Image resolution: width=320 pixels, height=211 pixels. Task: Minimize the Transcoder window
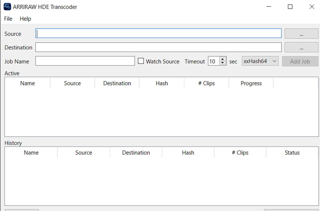click(269, 7)
